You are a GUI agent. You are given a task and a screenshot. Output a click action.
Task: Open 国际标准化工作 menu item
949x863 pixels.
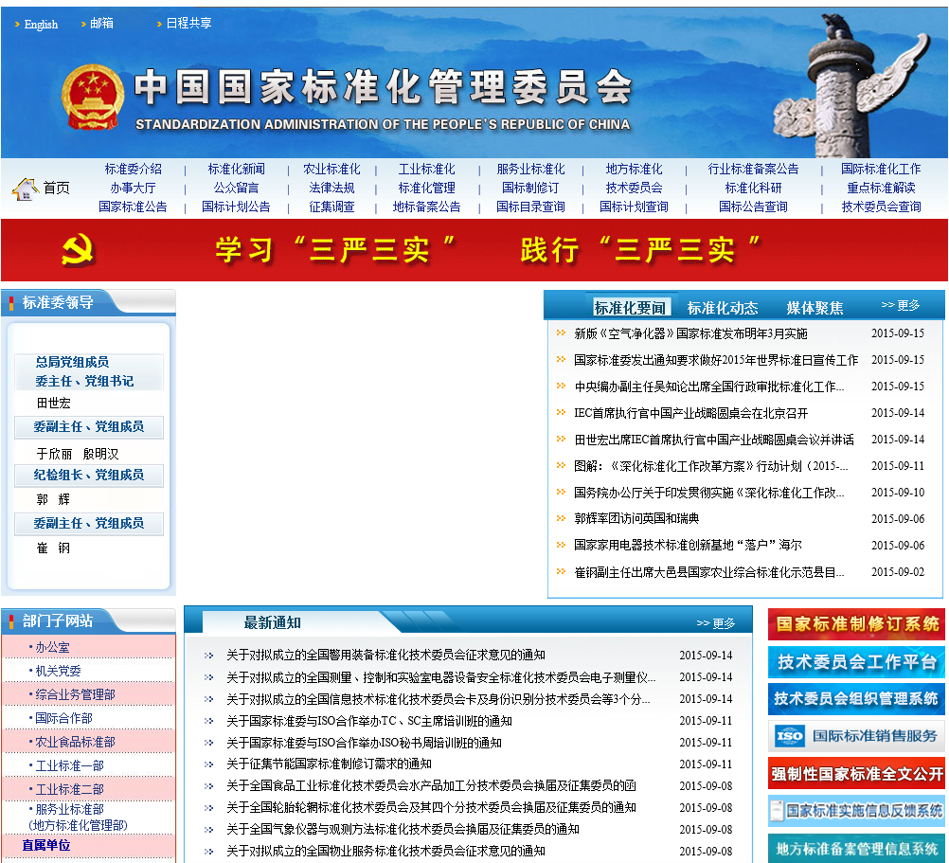click(x=881, y=169)
